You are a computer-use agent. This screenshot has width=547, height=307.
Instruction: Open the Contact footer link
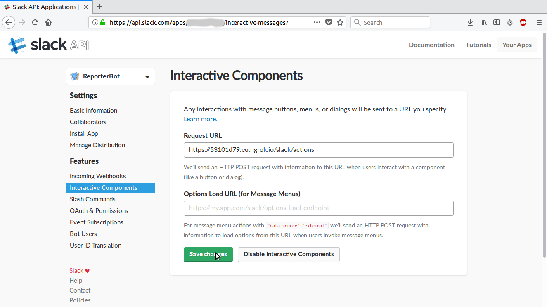[x=80, y=290]
